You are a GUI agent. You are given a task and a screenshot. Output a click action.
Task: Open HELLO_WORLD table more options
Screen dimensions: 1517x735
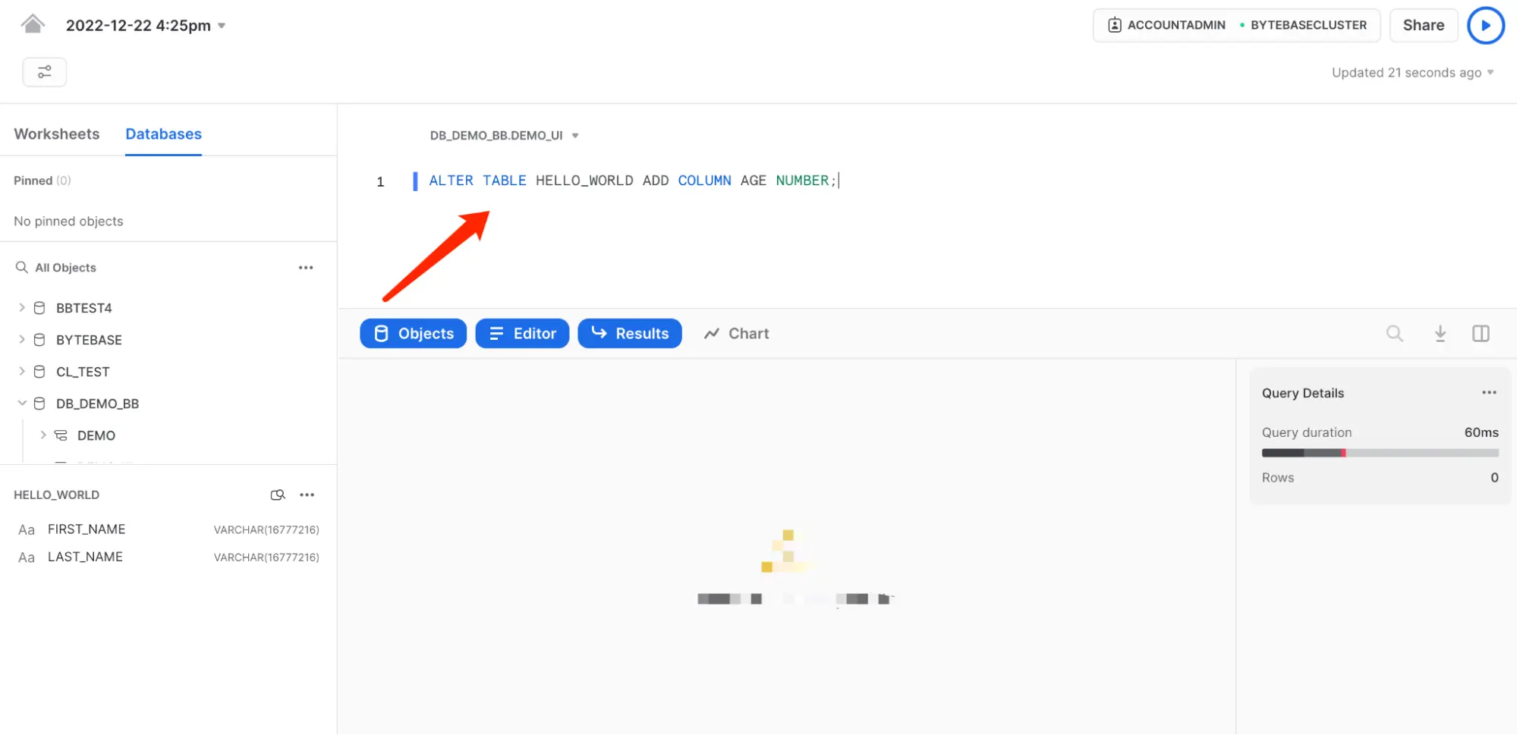point(307,495)
